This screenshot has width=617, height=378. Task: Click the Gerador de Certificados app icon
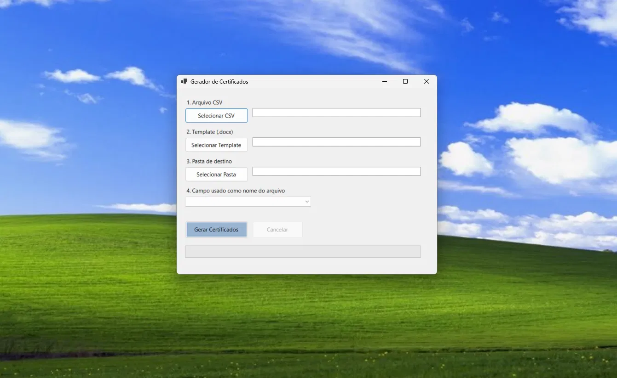(x=184, y=81)
